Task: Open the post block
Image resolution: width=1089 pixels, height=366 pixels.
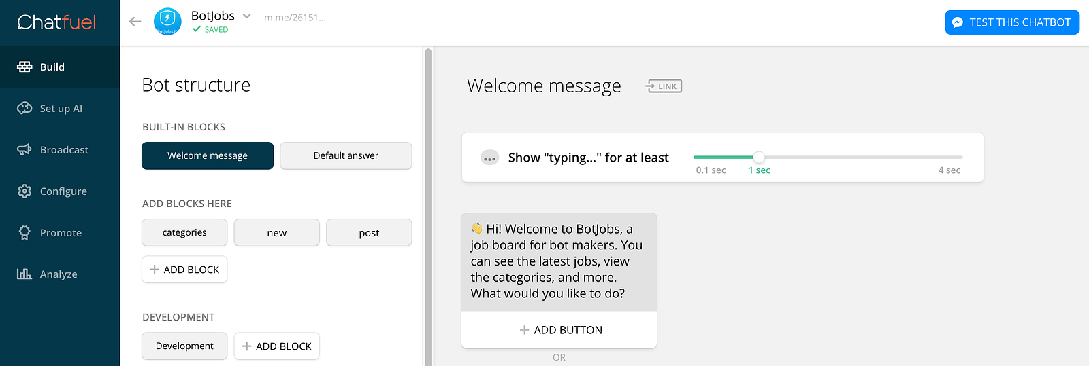Action: [369, 232]
